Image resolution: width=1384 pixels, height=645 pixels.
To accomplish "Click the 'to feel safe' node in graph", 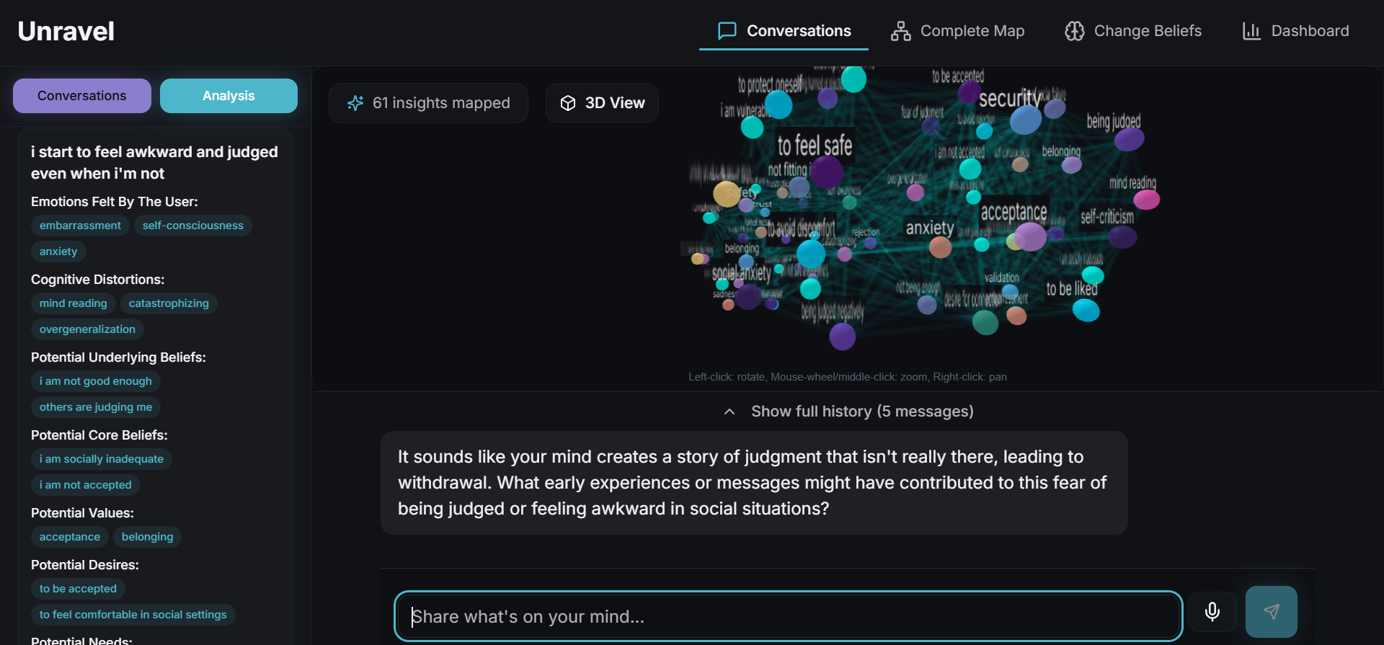I will (x=815, y=146).
